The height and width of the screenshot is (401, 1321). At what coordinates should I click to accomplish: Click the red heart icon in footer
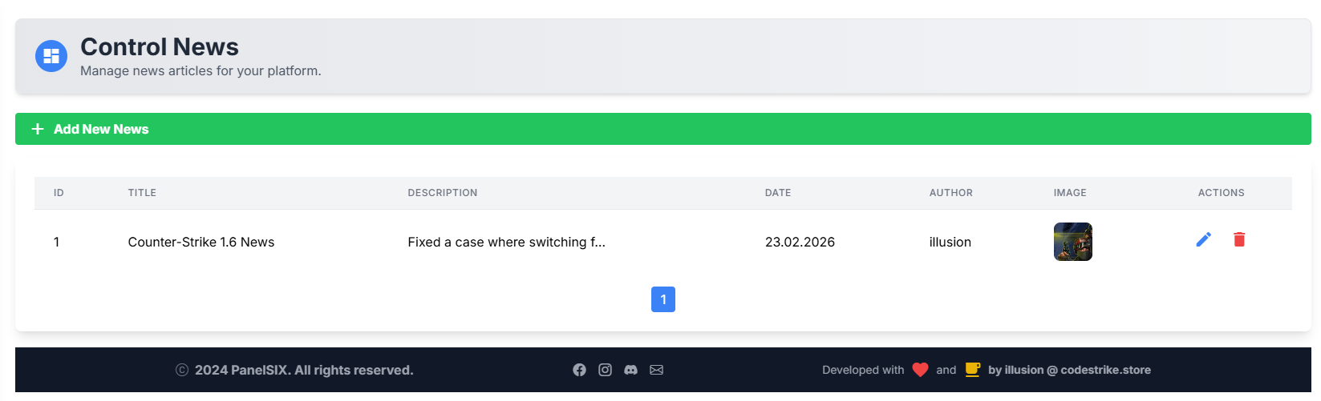pyautogui.click(x=920, y=370)
